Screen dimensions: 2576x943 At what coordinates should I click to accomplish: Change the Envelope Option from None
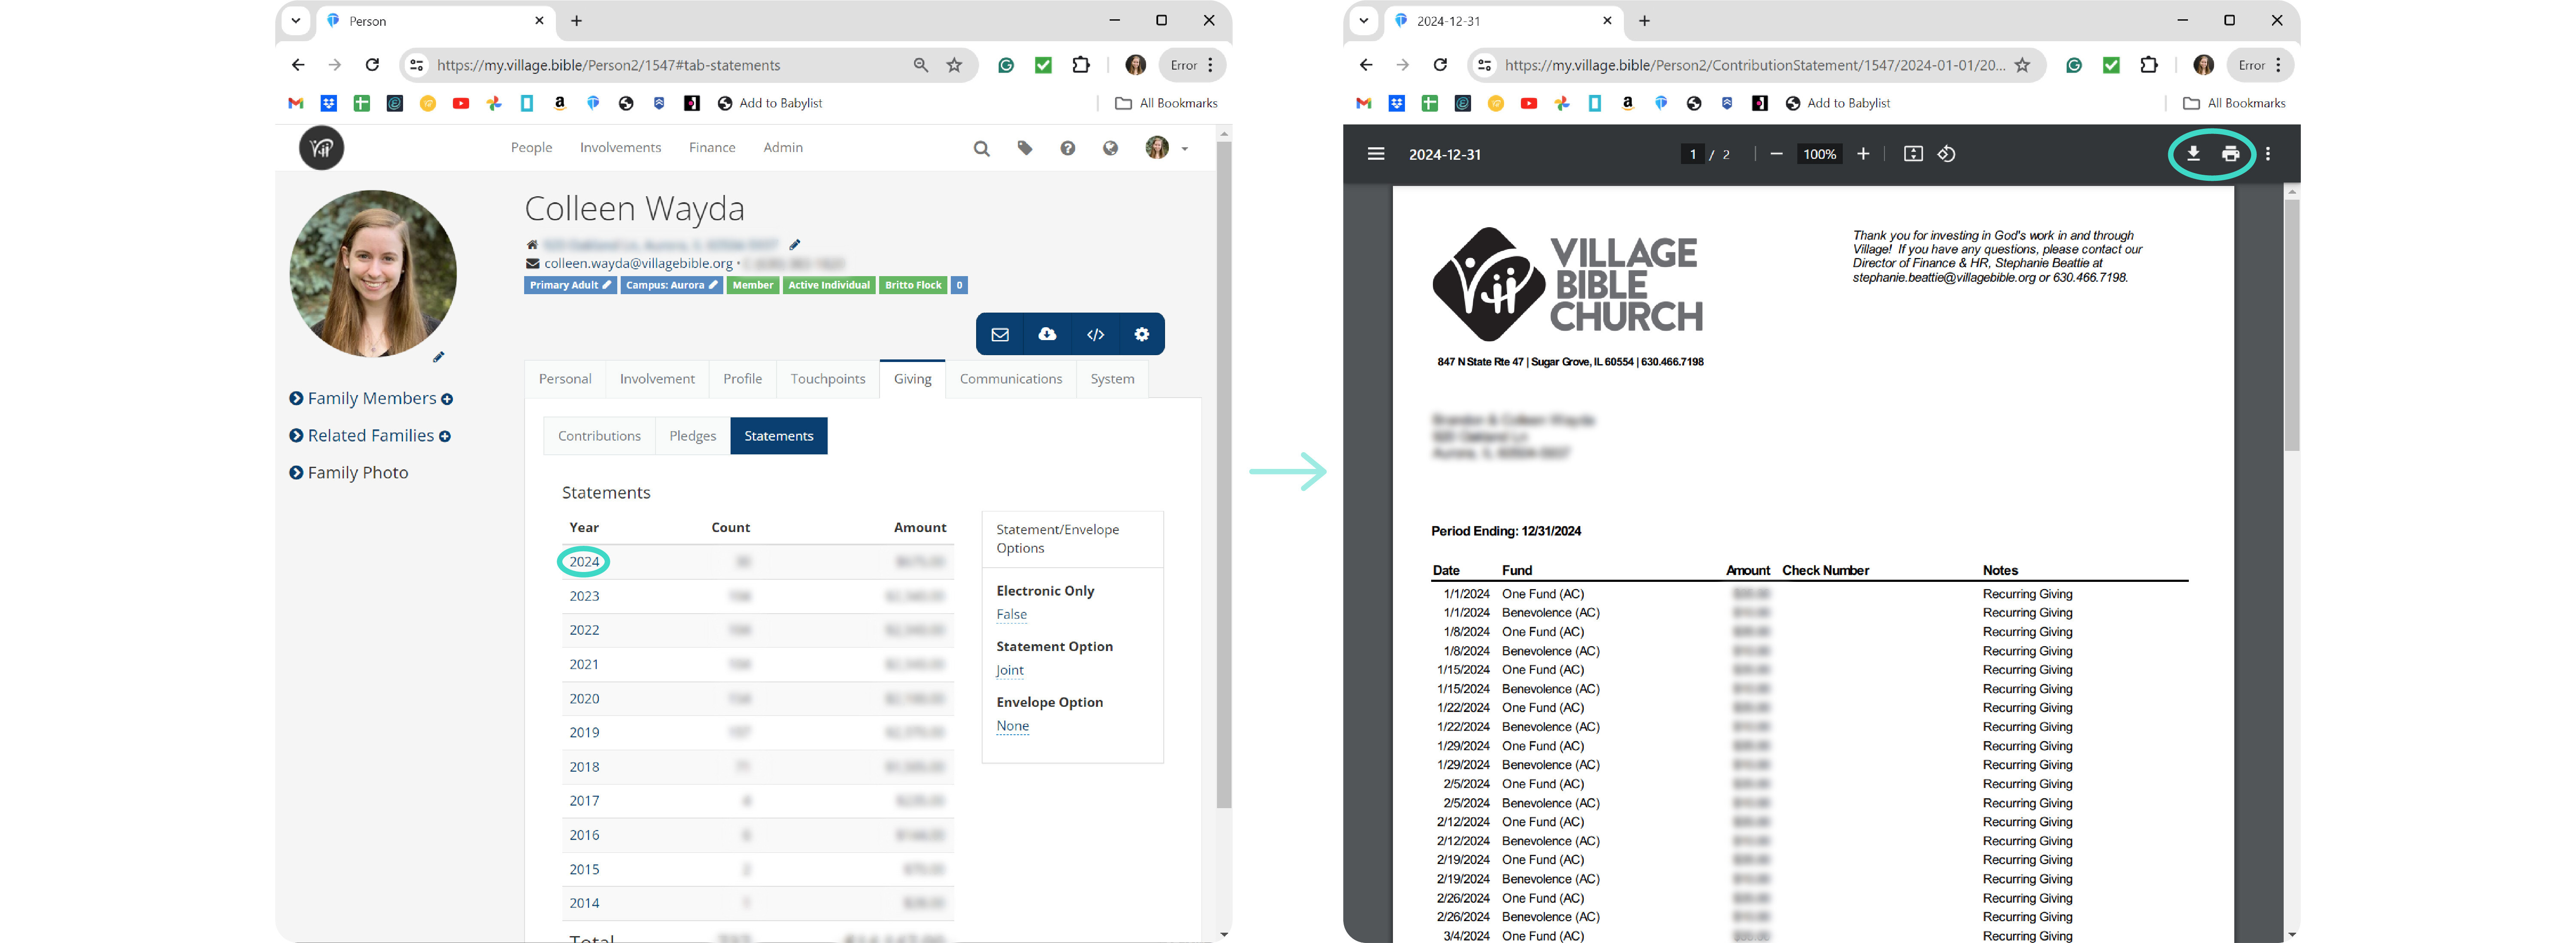(1012, 726)
